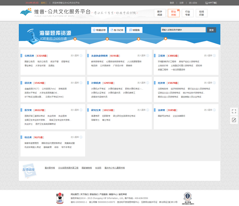Click the 维普 book logo icon

click(x=26, y=12)
